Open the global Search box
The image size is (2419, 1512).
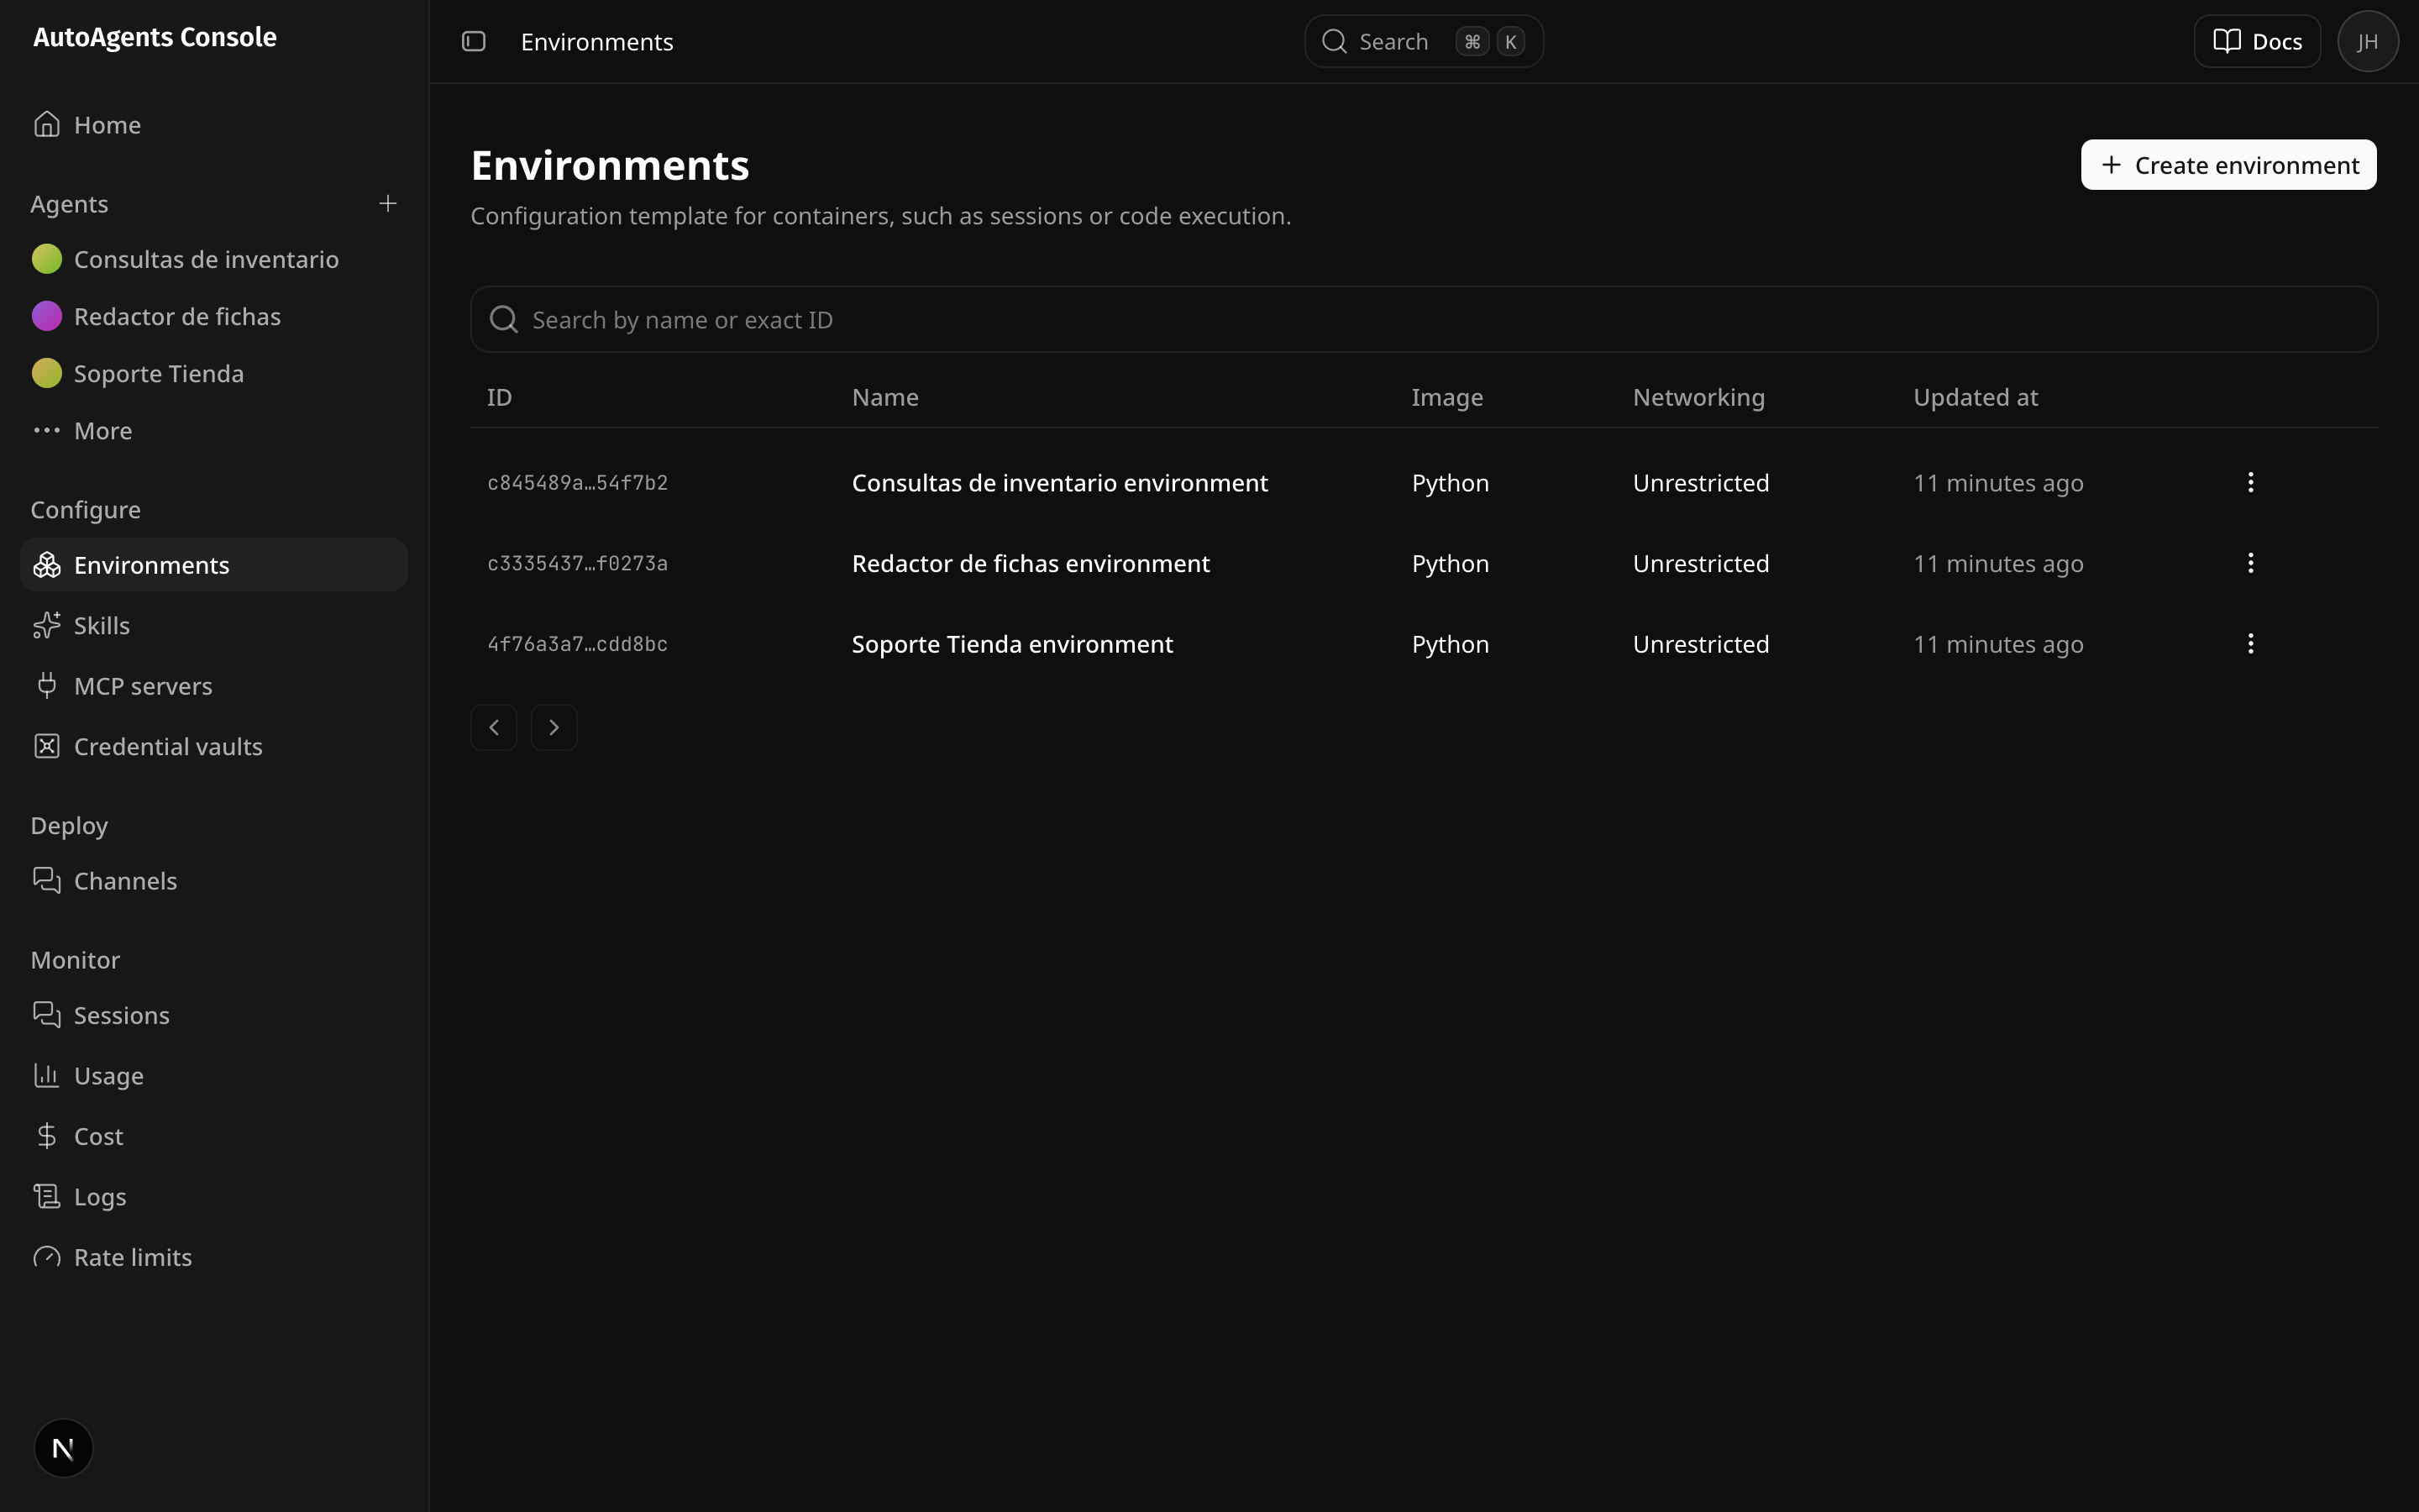point(1424,41)
